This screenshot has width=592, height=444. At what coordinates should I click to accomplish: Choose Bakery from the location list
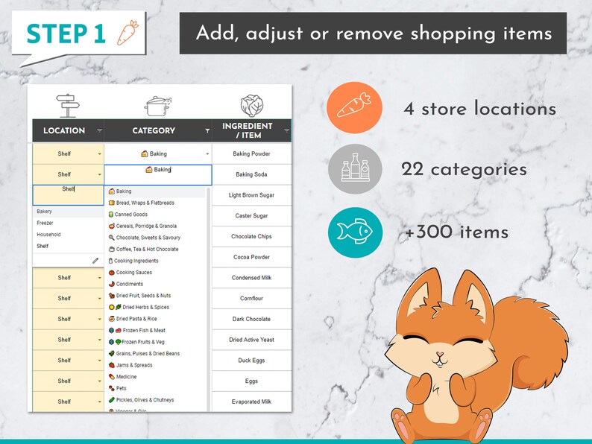68,212
